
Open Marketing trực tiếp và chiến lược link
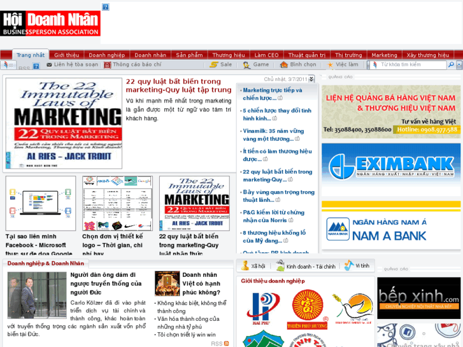pos(272,94)
